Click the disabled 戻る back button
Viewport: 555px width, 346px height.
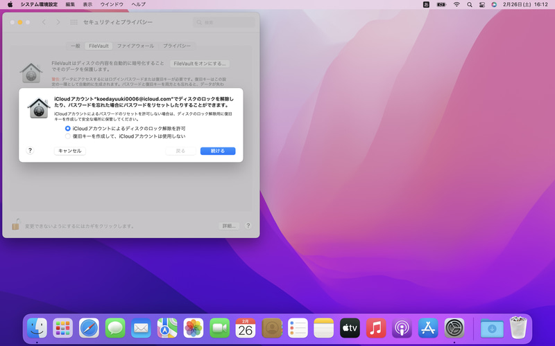(180, 151)
